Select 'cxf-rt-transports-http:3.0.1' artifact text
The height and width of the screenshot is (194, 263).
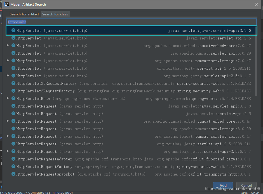(x=220, y=174)
